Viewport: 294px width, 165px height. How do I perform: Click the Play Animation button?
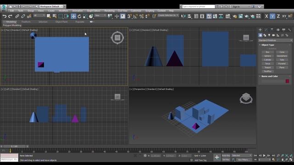pyautogui.click(x=264, y=155)
